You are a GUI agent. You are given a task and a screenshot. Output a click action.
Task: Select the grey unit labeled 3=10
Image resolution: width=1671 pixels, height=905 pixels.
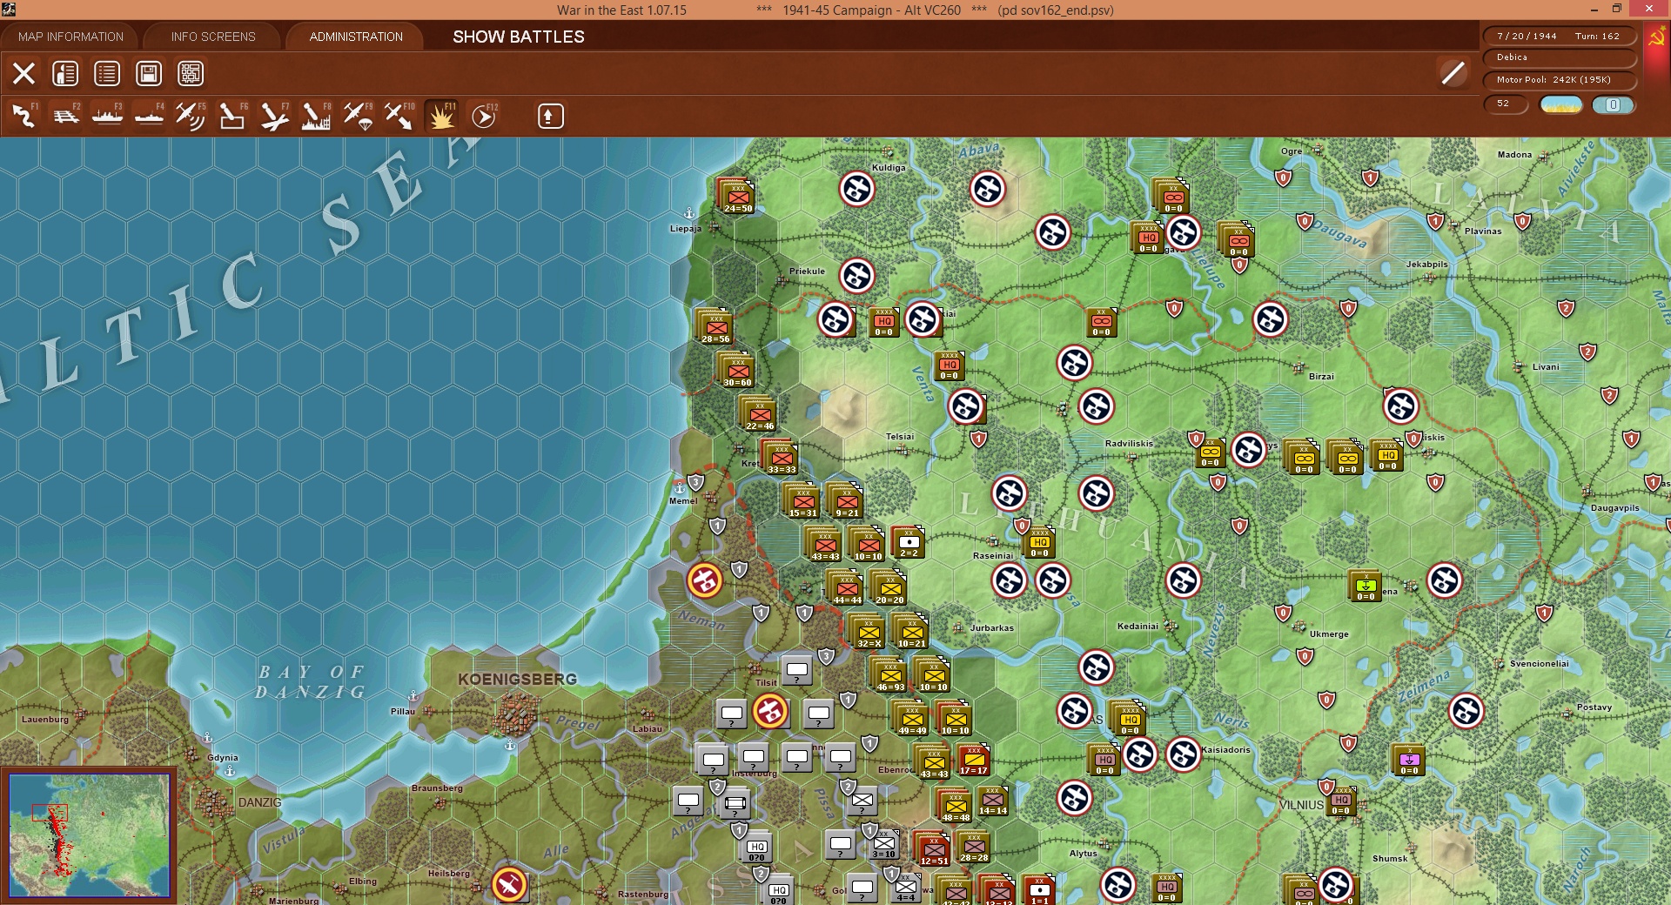884,843
